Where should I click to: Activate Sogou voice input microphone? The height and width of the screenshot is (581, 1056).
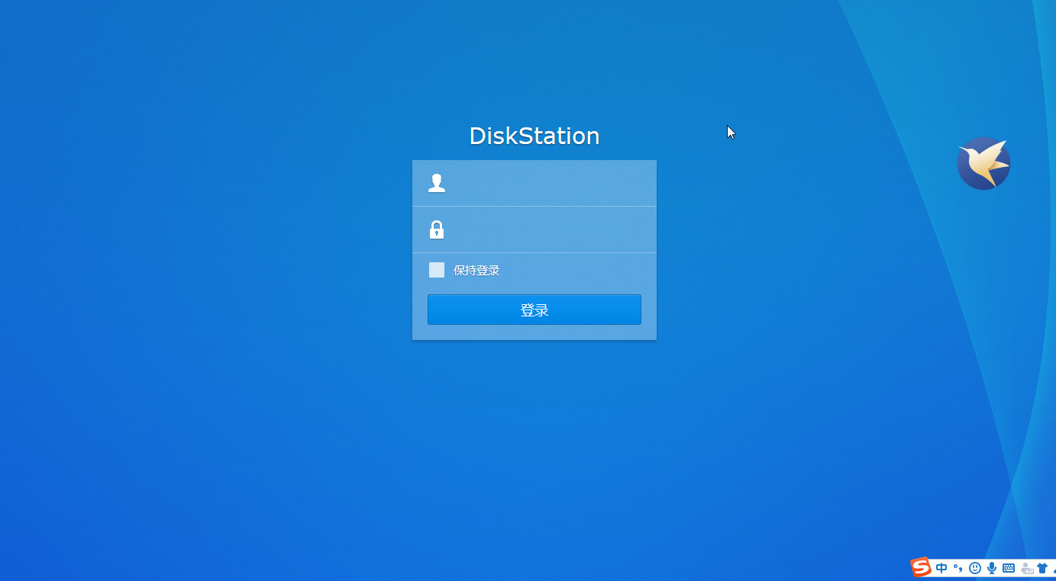coord(992,568)
